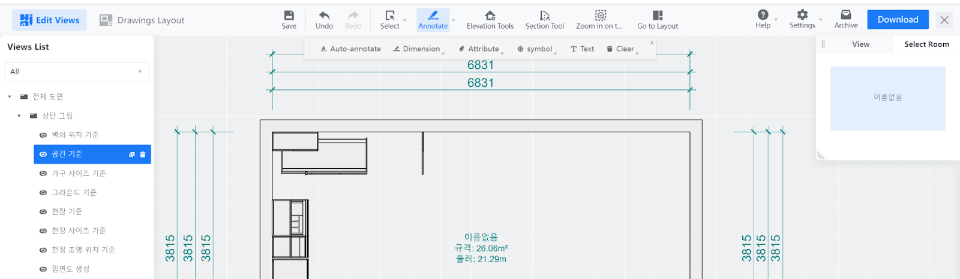Image resolution: width=960 pixels, height=279 pixels.
Task: Switch to the View tab in right panel
Action: click(x=860, y=44)
